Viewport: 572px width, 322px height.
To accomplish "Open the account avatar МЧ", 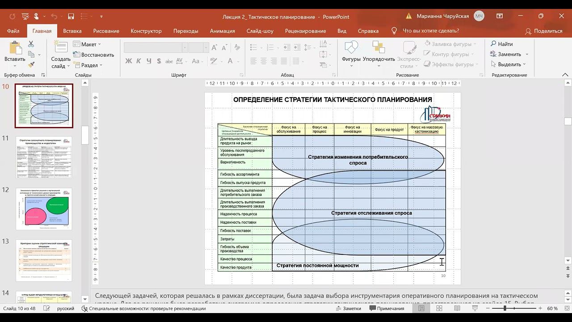I will (x=479, y=16).
